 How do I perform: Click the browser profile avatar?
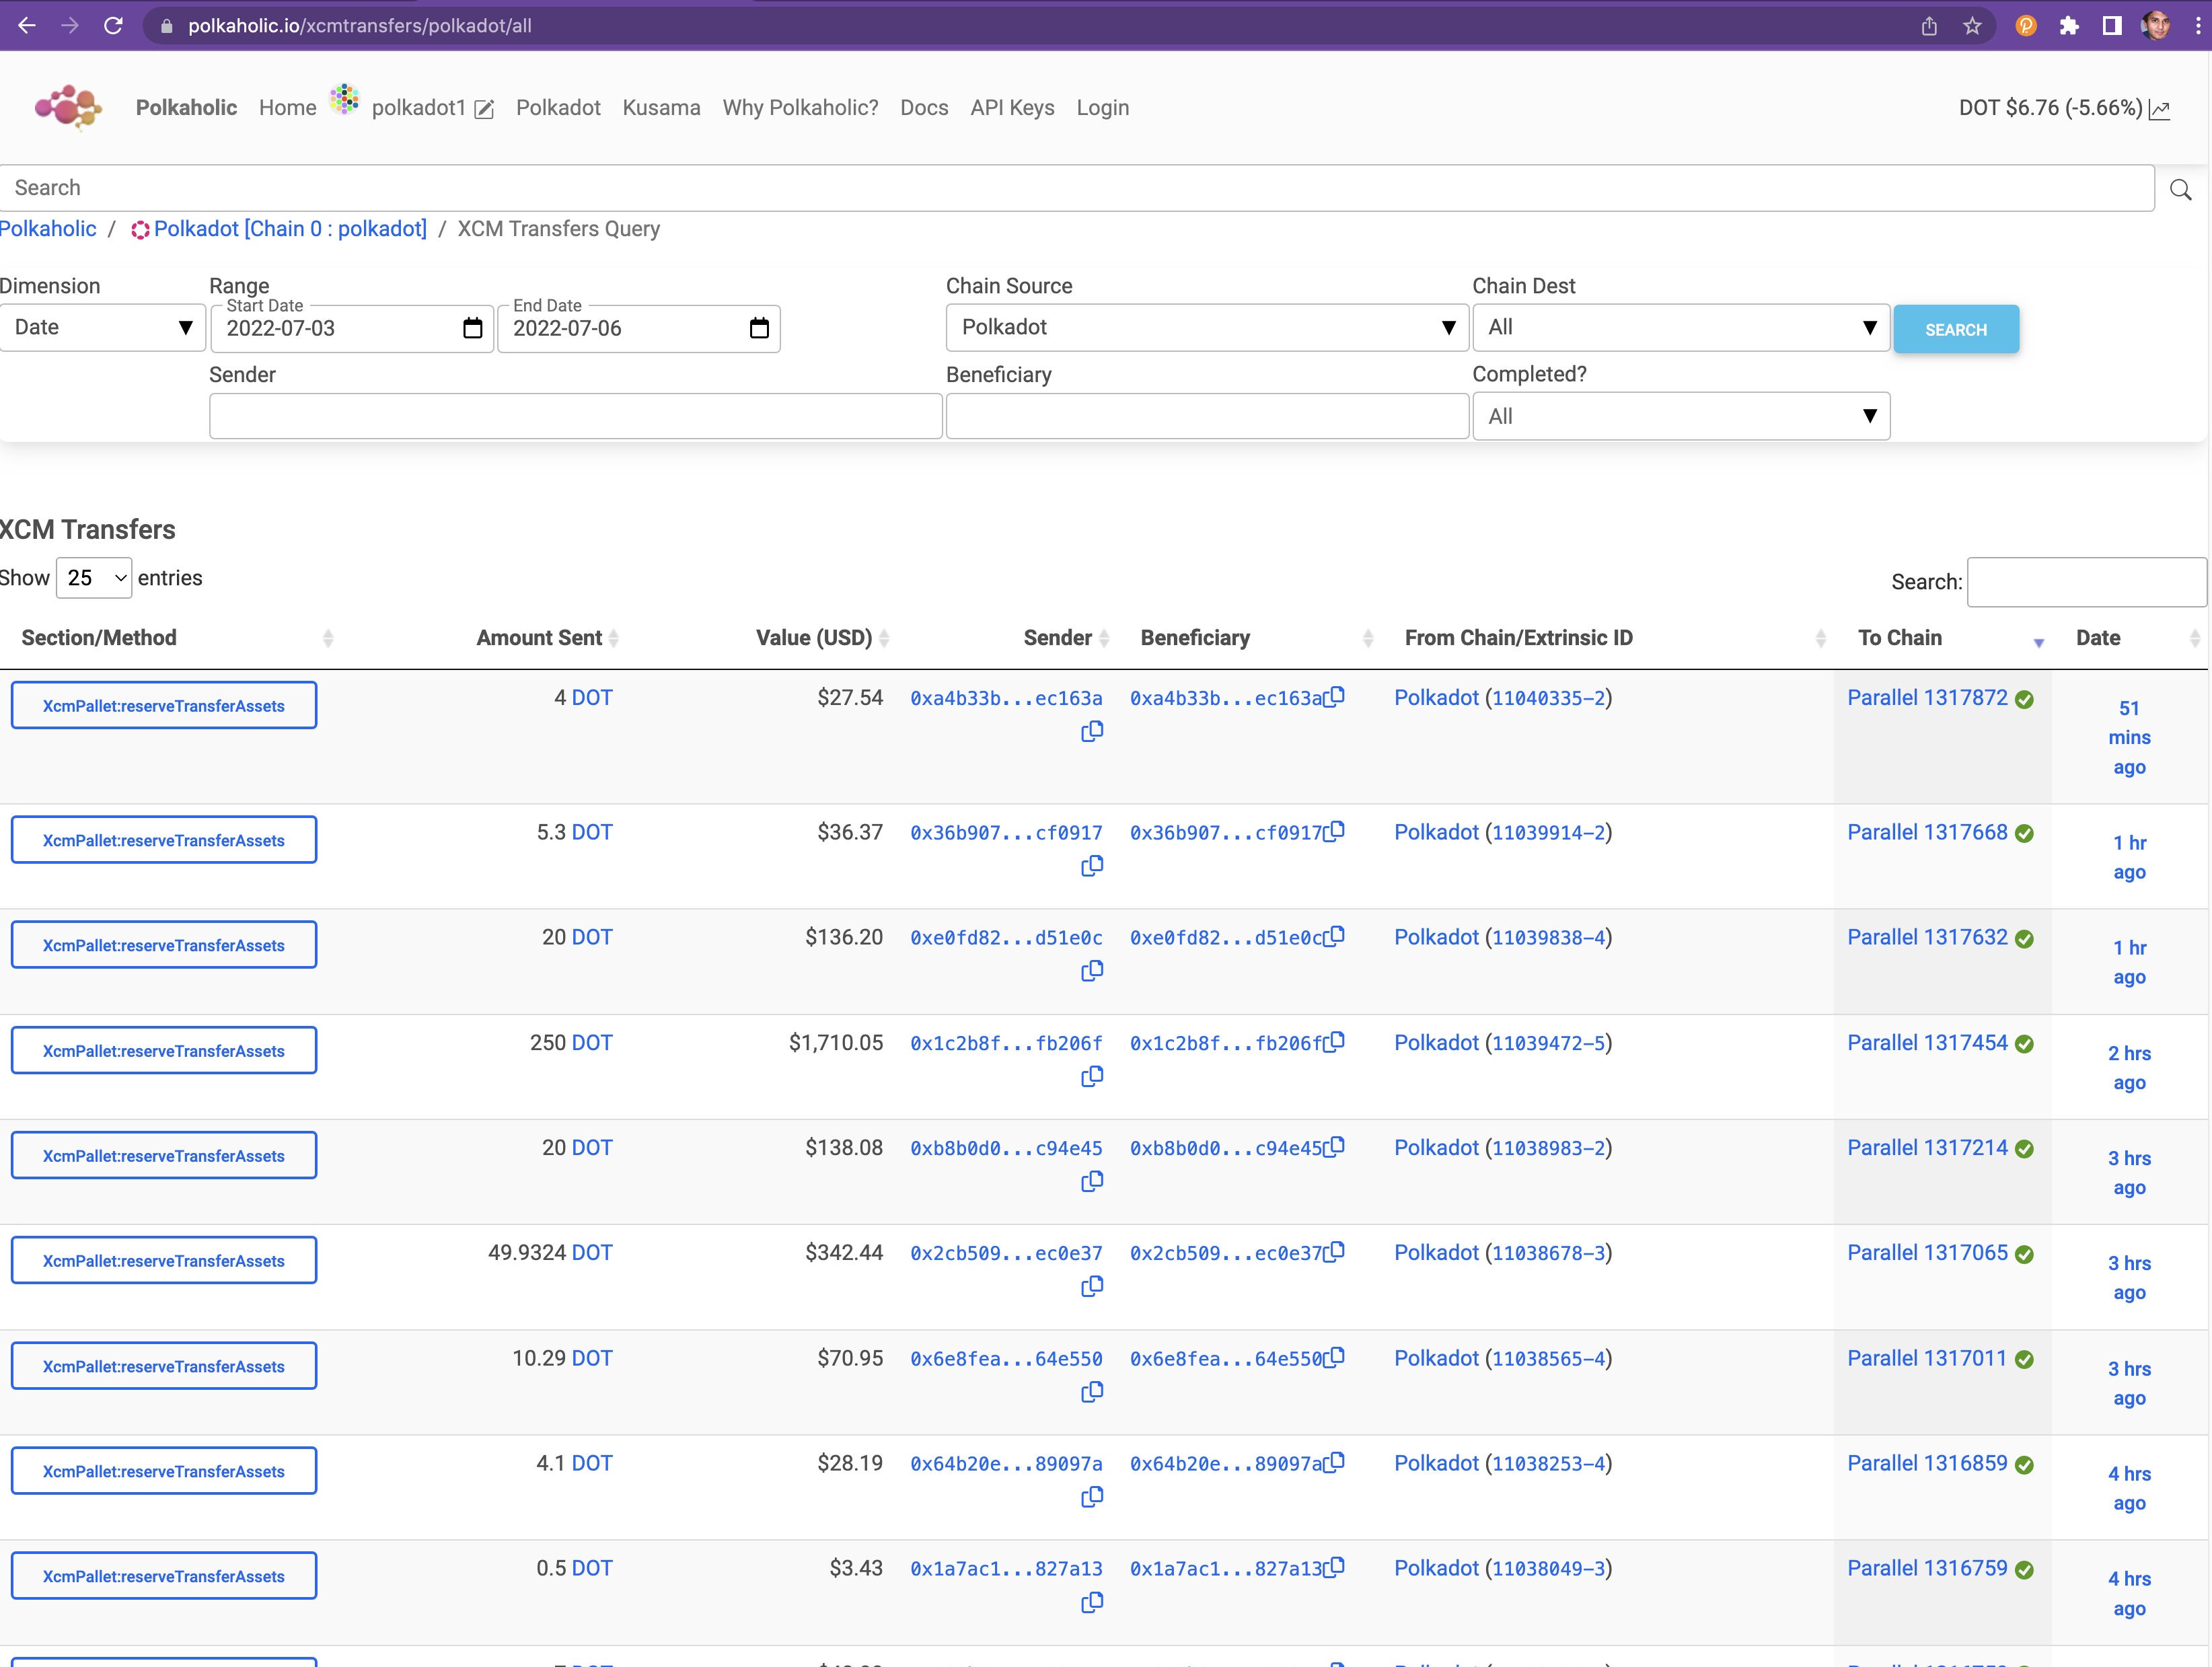click(x=2155, y=26)
